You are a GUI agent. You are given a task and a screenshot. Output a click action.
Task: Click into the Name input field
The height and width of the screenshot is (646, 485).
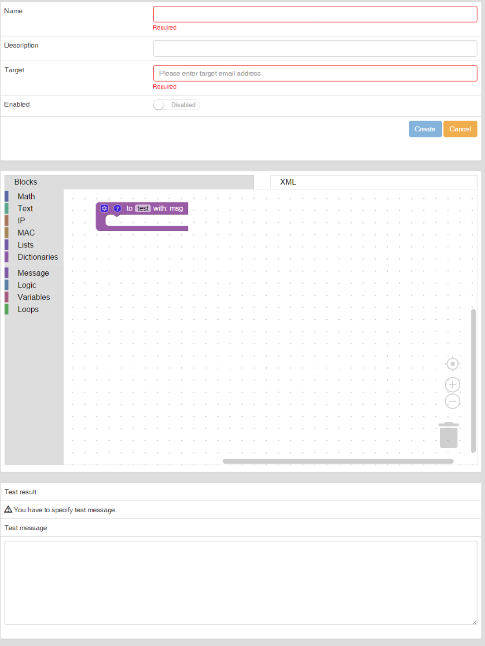[x=315, y=14]
